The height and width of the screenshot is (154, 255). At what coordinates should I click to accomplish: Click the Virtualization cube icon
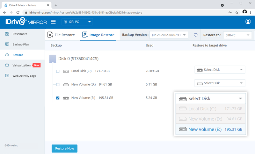(7, 65)
